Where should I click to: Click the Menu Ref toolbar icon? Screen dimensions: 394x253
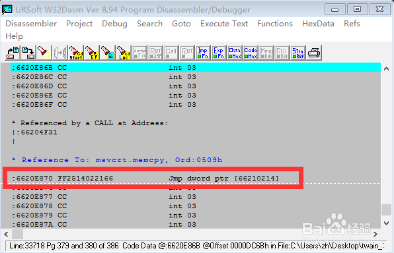266,53
